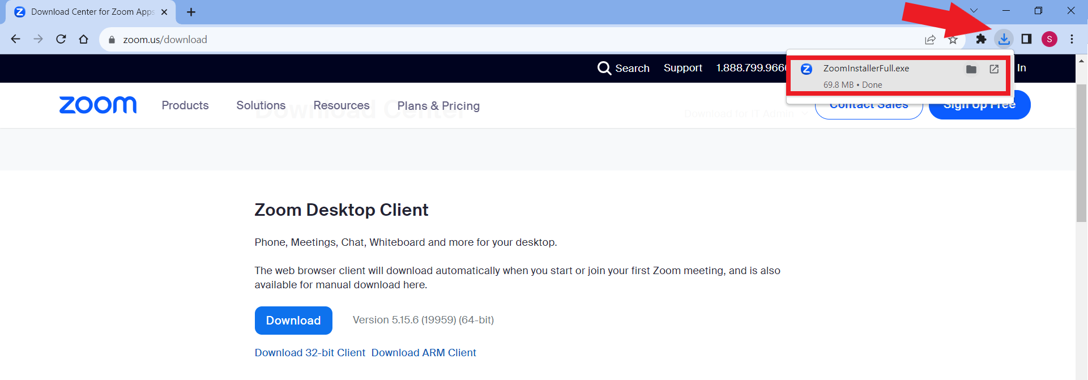Go back with the browser back arrow
Viewport: 1088px width, 380px height.
click(x=16, y=39)
